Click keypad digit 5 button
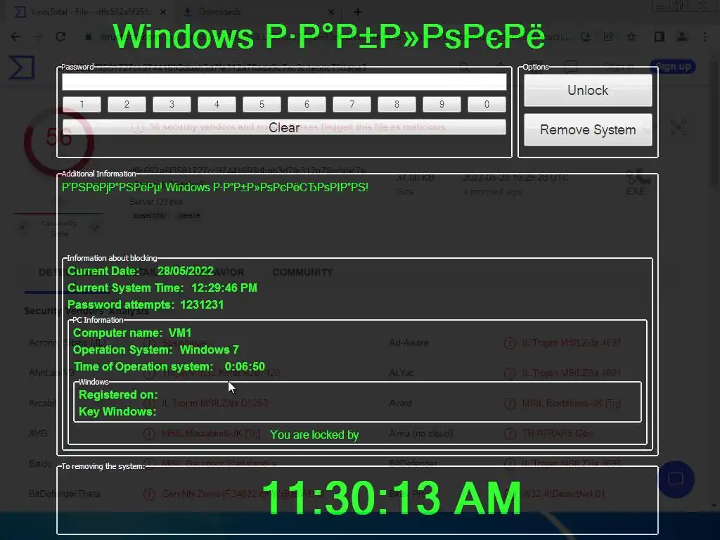The width and height of the screenshot is (720, 540). [x=262, y=104]
